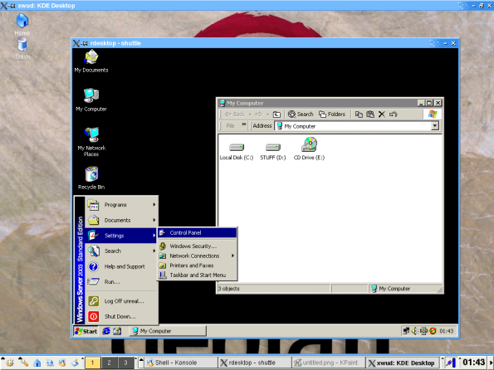Screen dimensions: 494x370
Task: Click the Back dropdown arrow in toolbar
Action: [x=250, y=114]
